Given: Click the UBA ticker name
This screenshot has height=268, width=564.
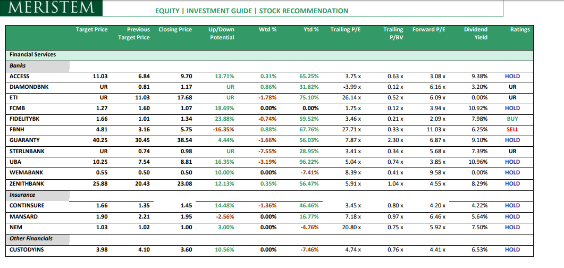Looking at the screenshot, I should point(15,162).
